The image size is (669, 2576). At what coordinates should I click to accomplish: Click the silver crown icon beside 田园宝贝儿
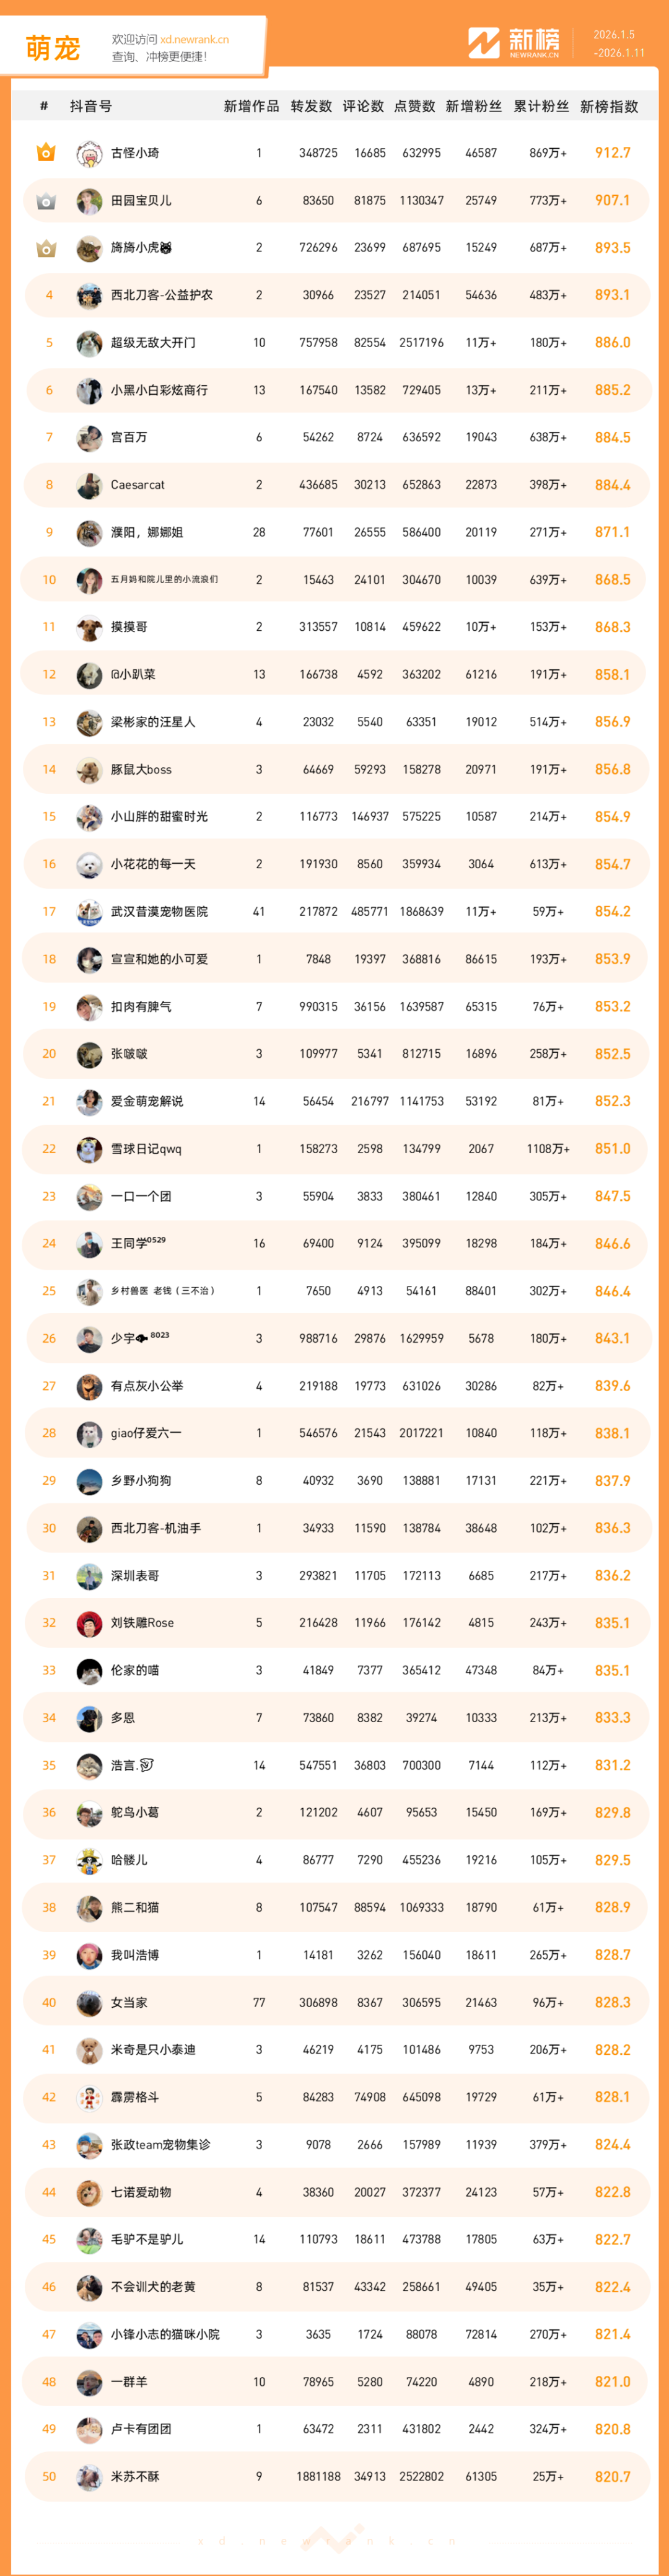tap(46, 201)
